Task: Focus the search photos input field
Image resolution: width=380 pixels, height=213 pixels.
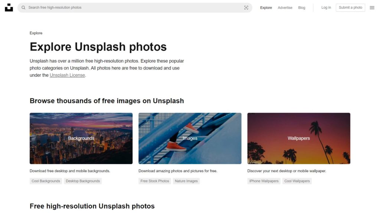Action: pos(135,8)
